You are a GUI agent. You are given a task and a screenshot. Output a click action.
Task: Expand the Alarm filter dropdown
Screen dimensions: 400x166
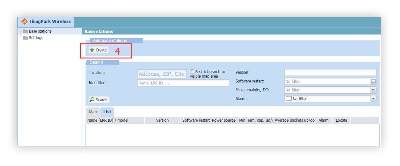[x=373, y=99]
